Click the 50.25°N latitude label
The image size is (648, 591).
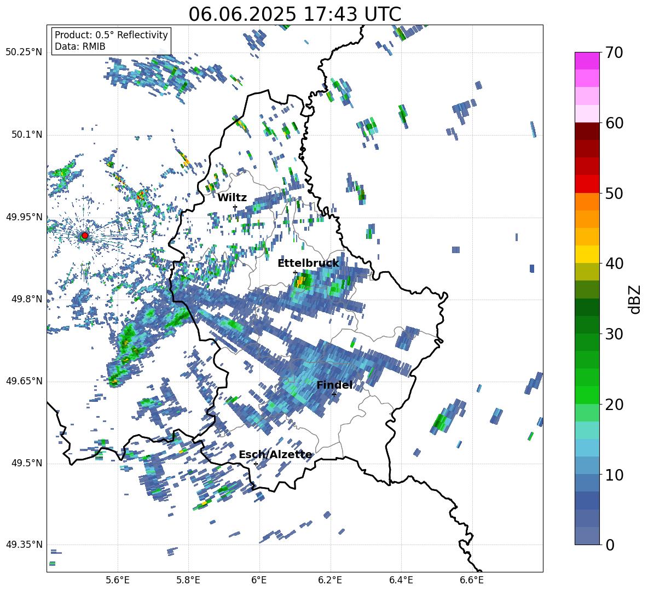point(24,52)
